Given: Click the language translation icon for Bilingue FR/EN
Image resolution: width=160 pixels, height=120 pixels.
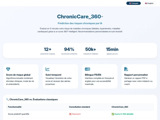Looking at the screenshot, I should click(x=87, y=69).
